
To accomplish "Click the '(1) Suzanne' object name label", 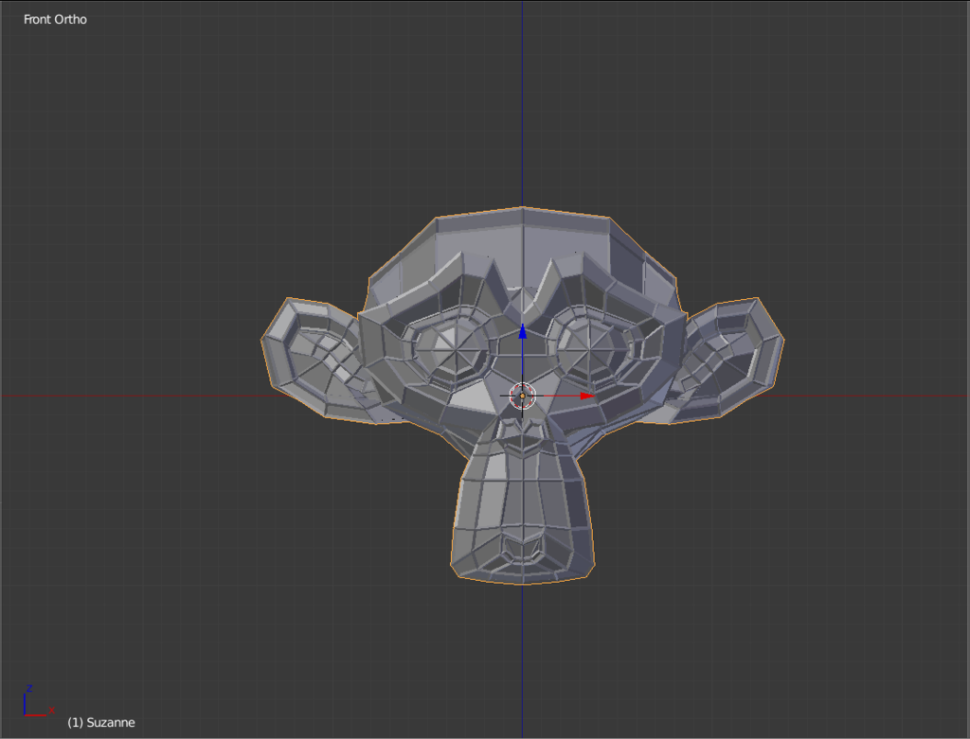I will [x=100, y=722].
